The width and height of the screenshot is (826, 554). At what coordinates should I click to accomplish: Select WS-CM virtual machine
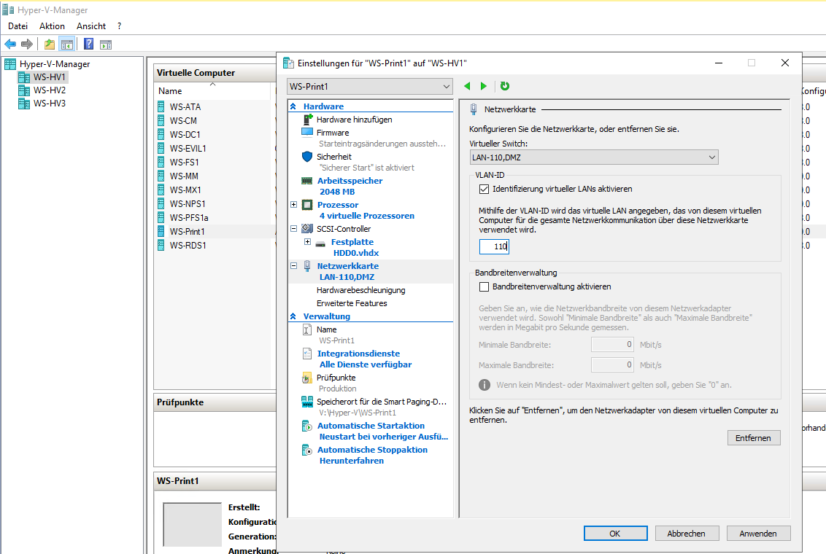[183, 120]
